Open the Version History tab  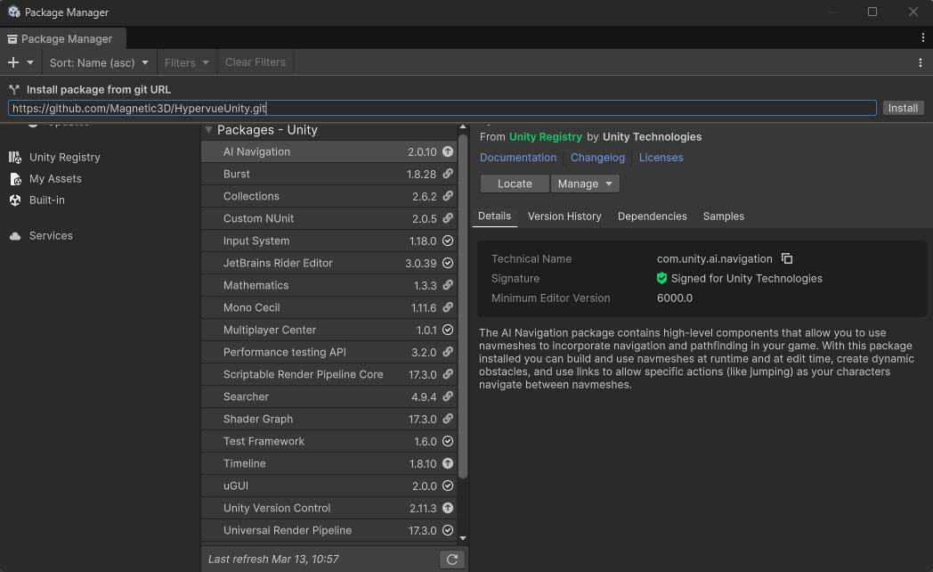[x=564, y=216]
